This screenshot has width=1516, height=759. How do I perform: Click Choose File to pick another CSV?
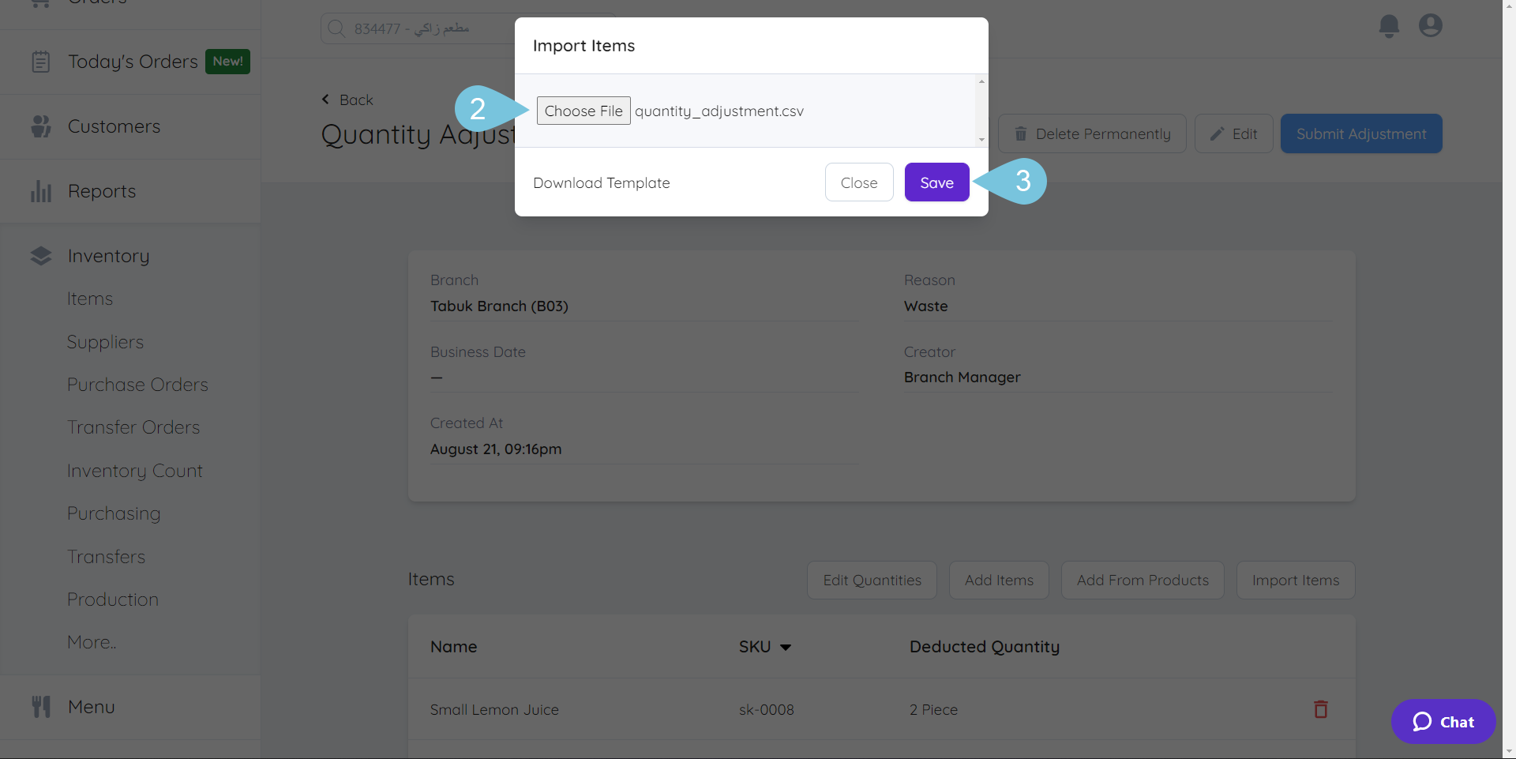pyautogui.click(x=584, y=111)
